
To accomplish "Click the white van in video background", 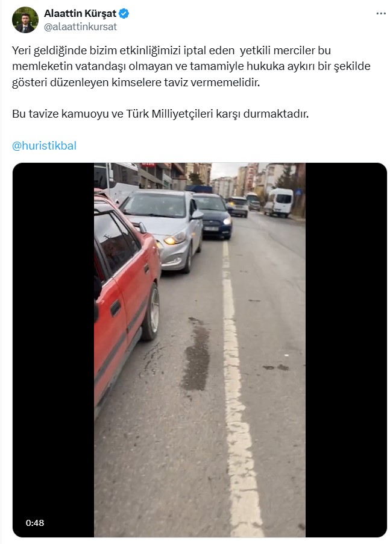I will (280, 202).
